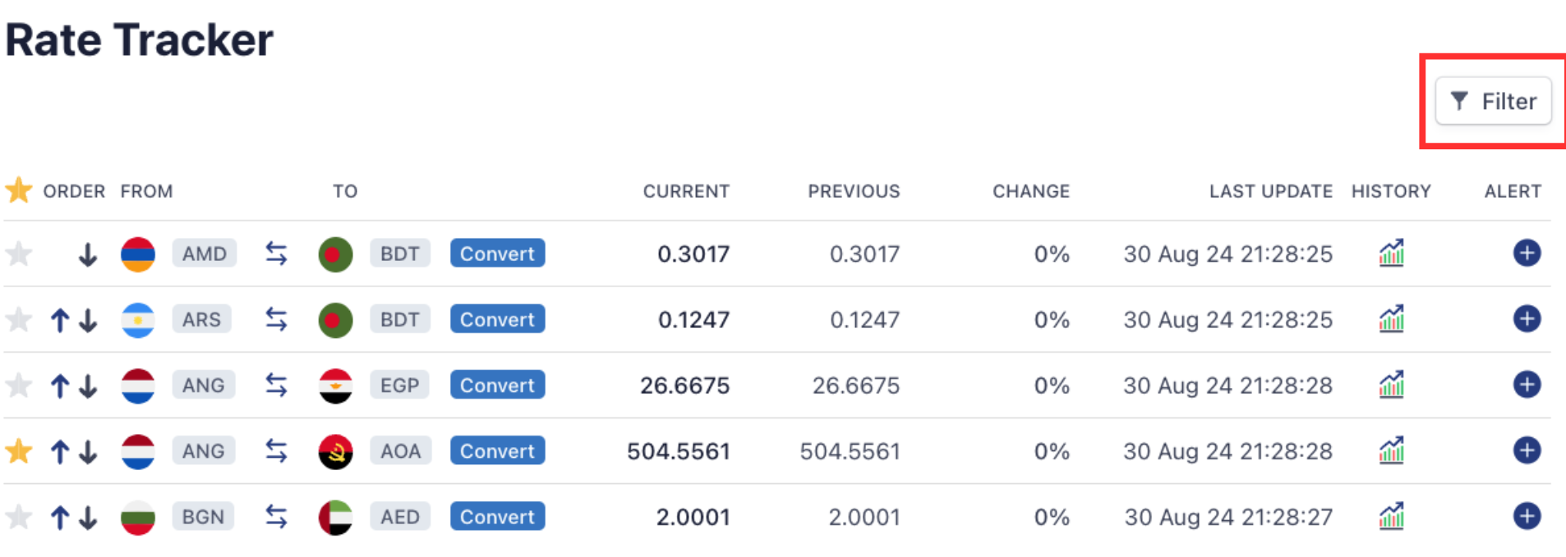Add alert for ARS to BDT rate
The image size is (1566, 557).
[x=1526, y=319]
